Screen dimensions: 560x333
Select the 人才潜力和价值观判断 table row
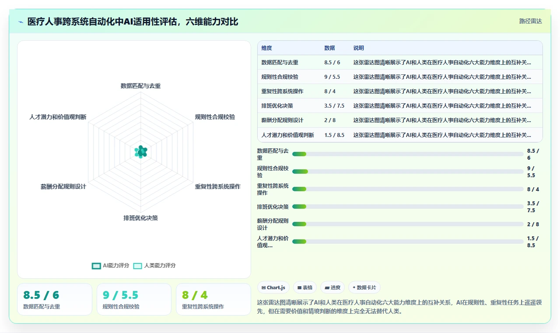[400, 135]
